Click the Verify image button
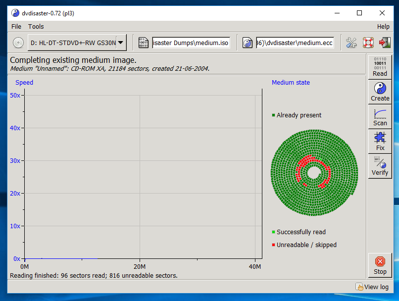The height and width of the screenshot is (301, 399). [380, 166]
